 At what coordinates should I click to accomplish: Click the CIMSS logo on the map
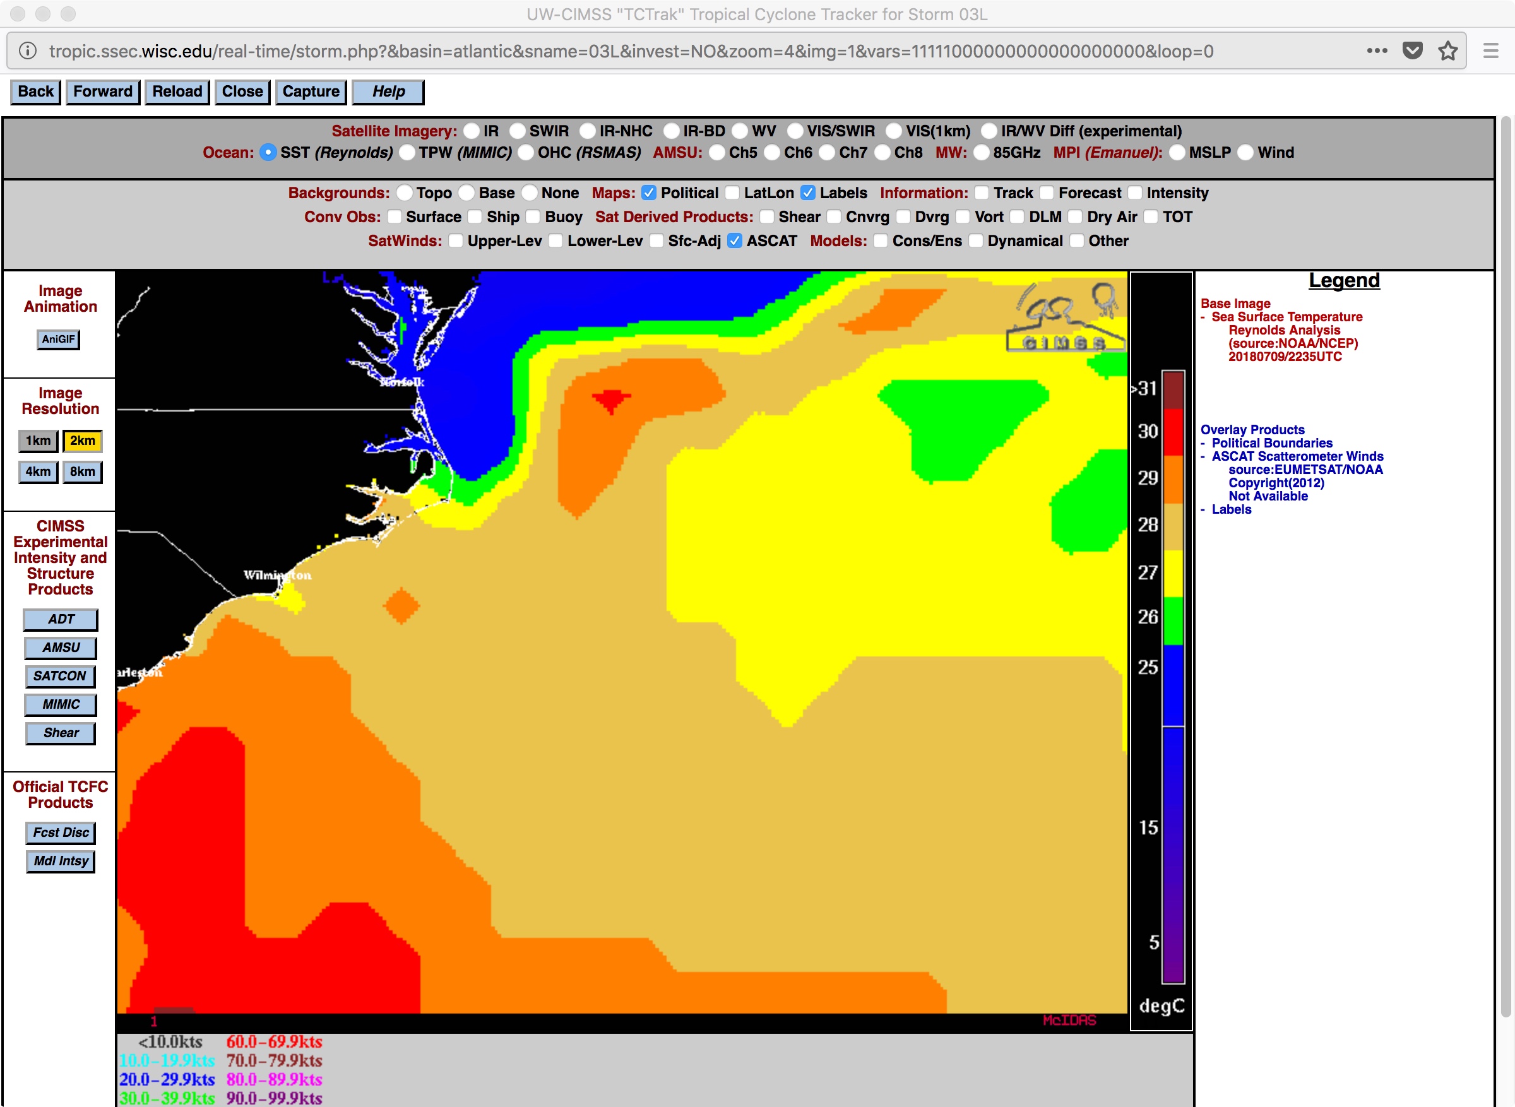tap(1066, 316)
